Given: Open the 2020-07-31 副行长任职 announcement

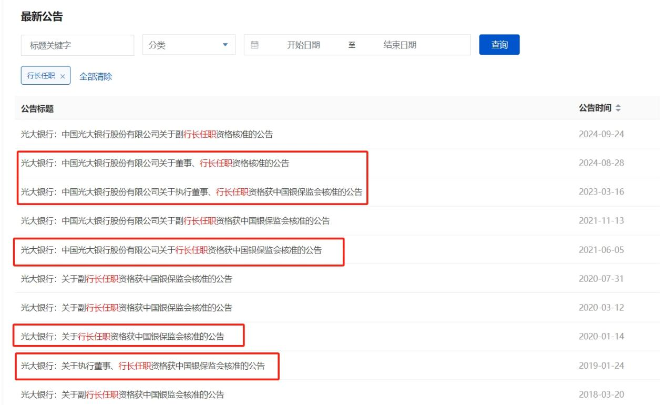Looking at the screenshot, I should point(126,279).
